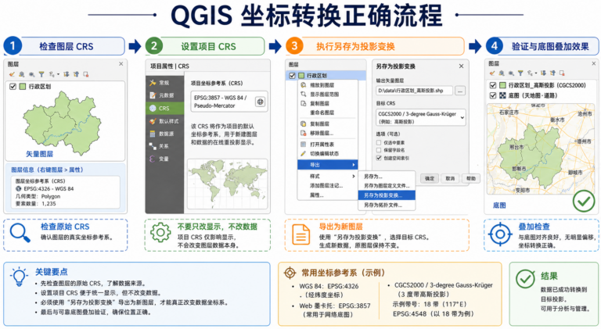Click project CRS field EPSG:3857 - WGS 84 / Pseudo-Mercator

[229, 102]
